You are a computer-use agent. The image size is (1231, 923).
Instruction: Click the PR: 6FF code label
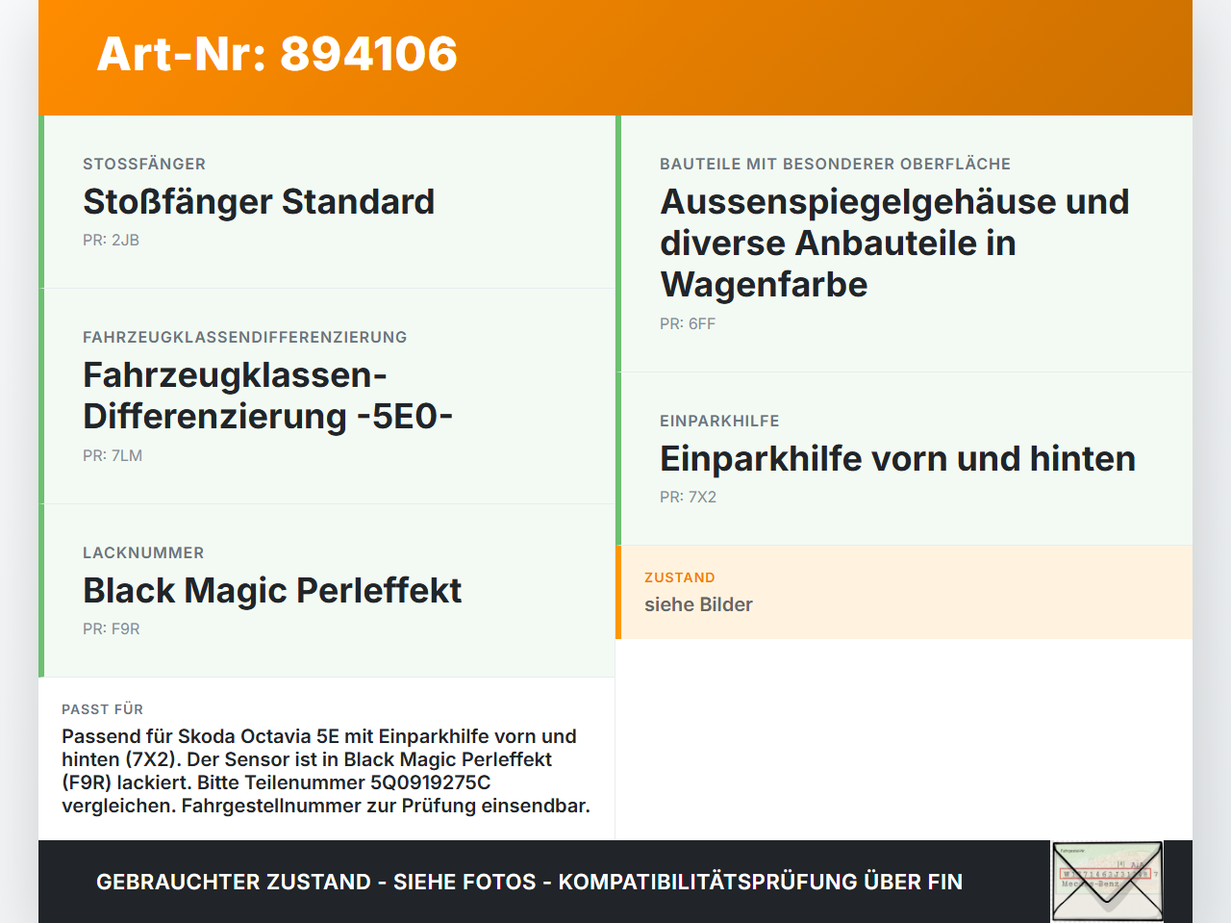(x=688, y=324)
